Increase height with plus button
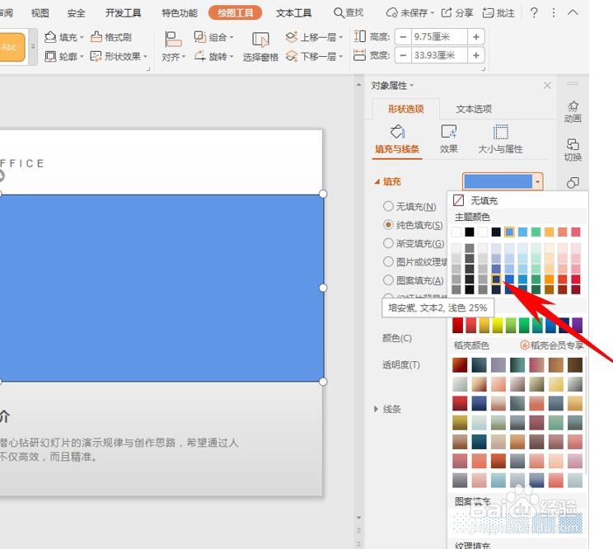This screenshot has width=613, height=549. pyautogui.click(x=476, y=37)
